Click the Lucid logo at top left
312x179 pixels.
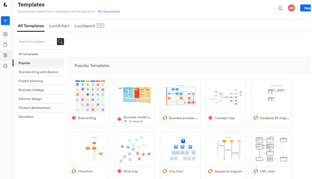click(5, 4)
